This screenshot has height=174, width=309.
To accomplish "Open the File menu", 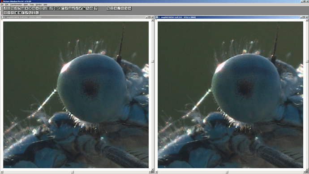I will click(2, 4).
